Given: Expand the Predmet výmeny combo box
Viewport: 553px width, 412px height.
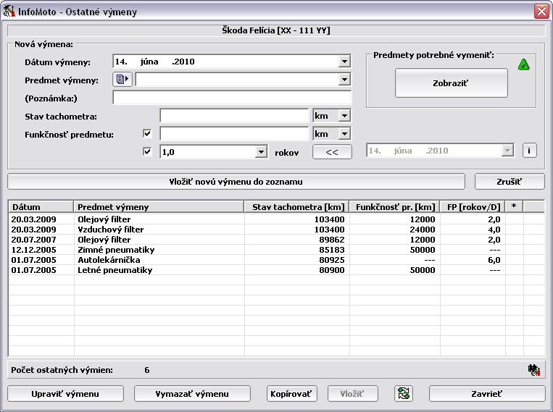Looking at the screenshot, I should point(344,80).
